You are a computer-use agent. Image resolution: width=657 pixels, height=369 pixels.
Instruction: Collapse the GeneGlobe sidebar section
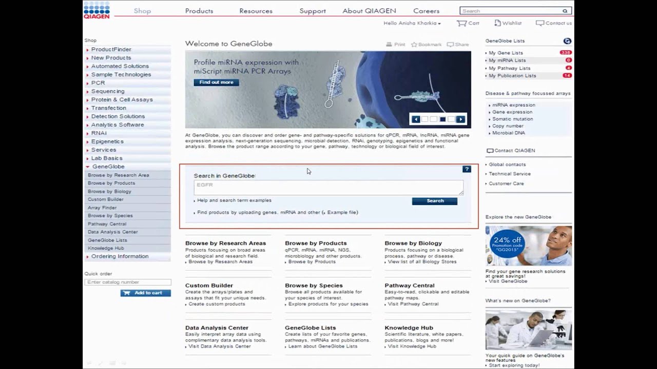click(88, 167)
